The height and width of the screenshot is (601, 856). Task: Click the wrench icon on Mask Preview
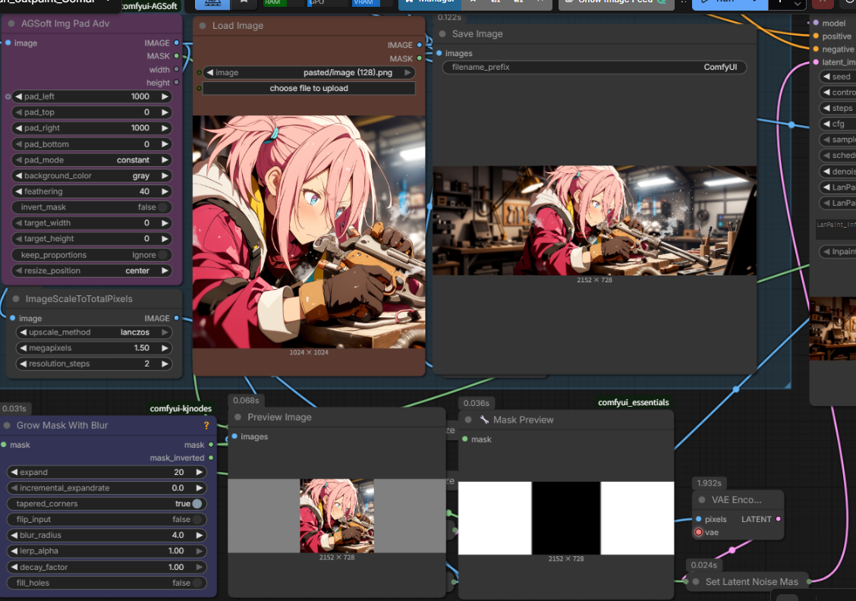(484, 420)
